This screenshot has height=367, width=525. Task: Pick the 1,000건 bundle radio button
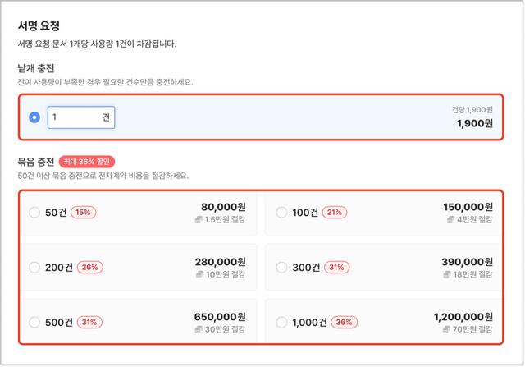tap(281, 322)
